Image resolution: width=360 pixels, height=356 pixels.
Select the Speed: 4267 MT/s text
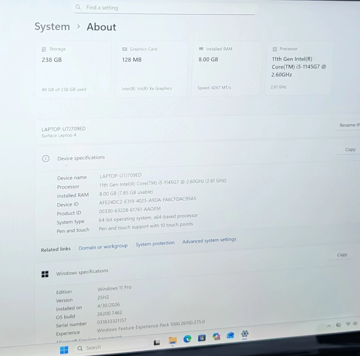[x=214, y=88]
